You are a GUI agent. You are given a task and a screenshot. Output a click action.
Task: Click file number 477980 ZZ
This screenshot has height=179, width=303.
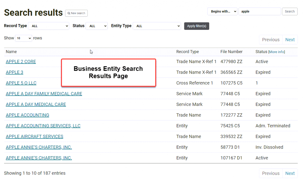[x=231, y=62]
